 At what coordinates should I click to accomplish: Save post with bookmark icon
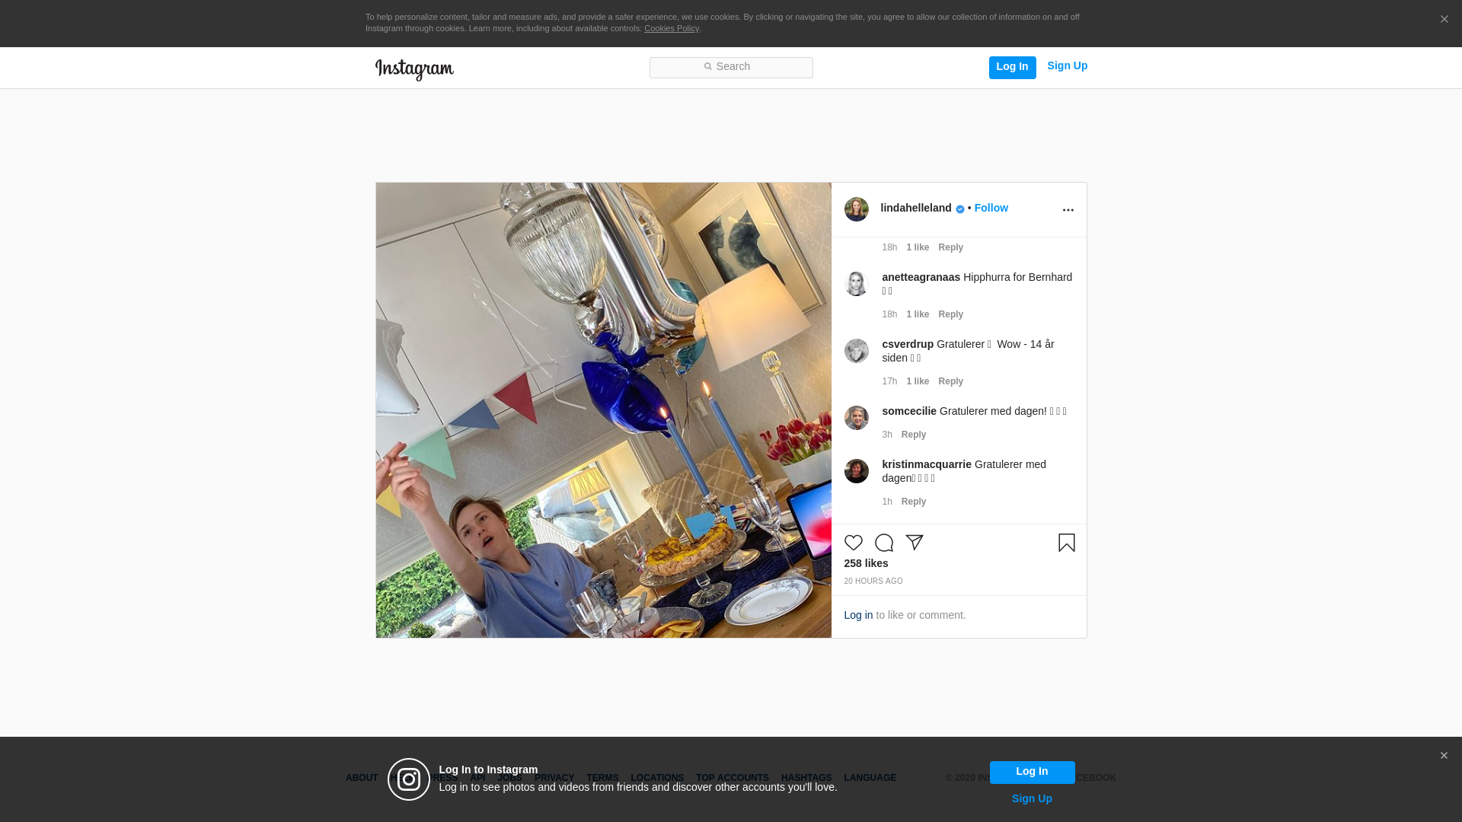(1066, 543)
